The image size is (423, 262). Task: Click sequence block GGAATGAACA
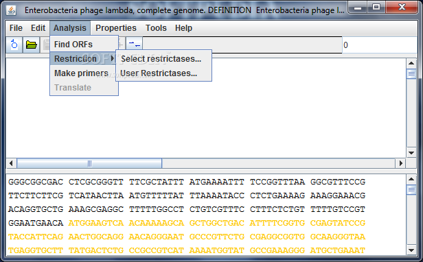[36, 223]
